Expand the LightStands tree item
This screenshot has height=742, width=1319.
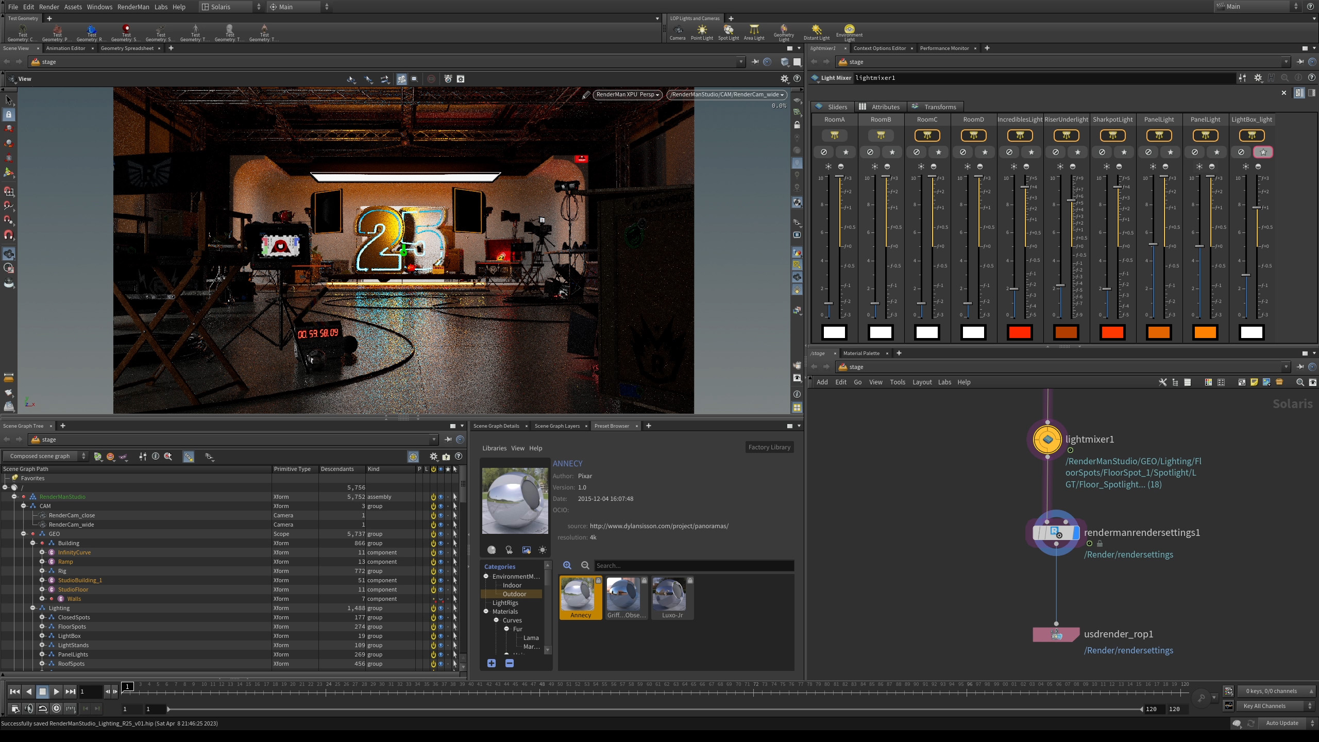click(42, 645)
